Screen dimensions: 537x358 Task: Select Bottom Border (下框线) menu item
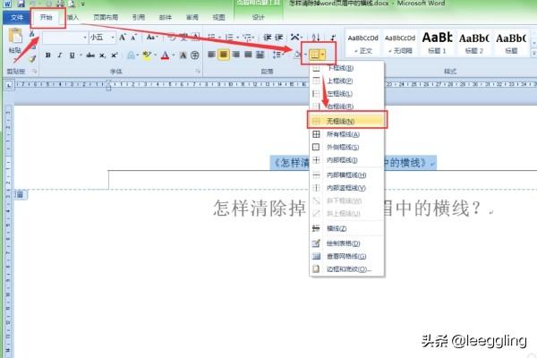[x=347, y=68]
